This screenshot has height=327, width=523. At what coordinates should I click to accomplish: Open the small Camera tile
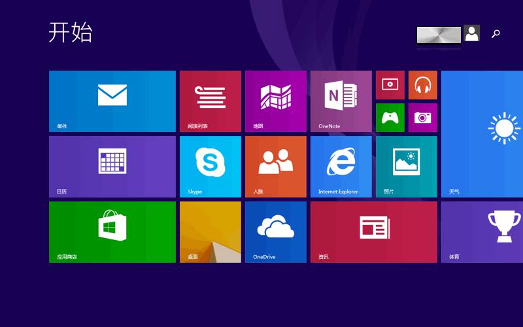[423, 118]
